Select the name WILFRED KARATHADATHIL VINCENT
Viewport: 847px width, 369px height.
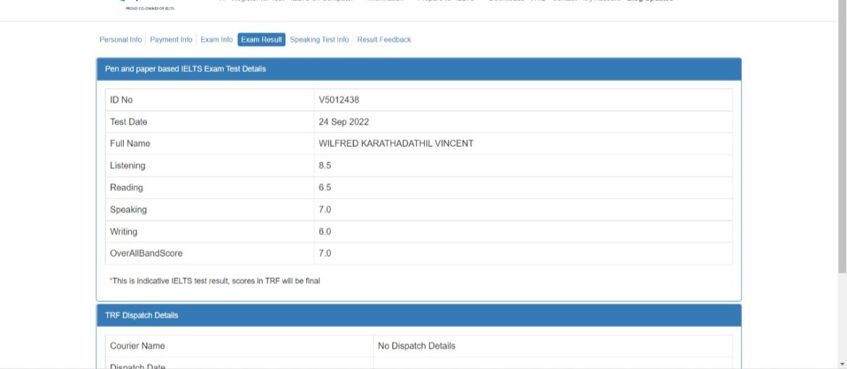(x=396, y=144)
